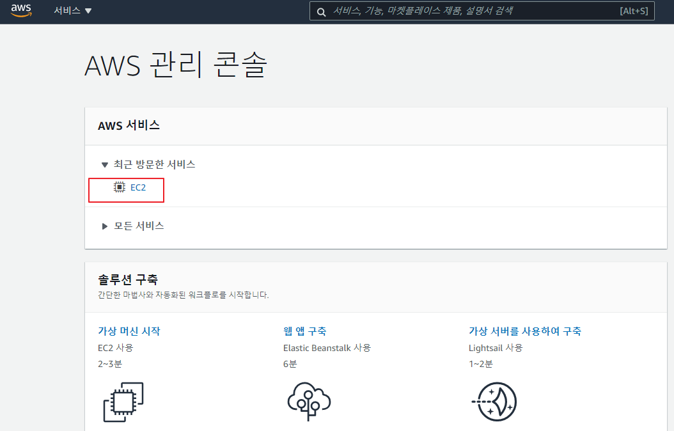This screenshot has height=431, width=674.
Task: Click the EC2 chip icon
Action: coord(120,187)
